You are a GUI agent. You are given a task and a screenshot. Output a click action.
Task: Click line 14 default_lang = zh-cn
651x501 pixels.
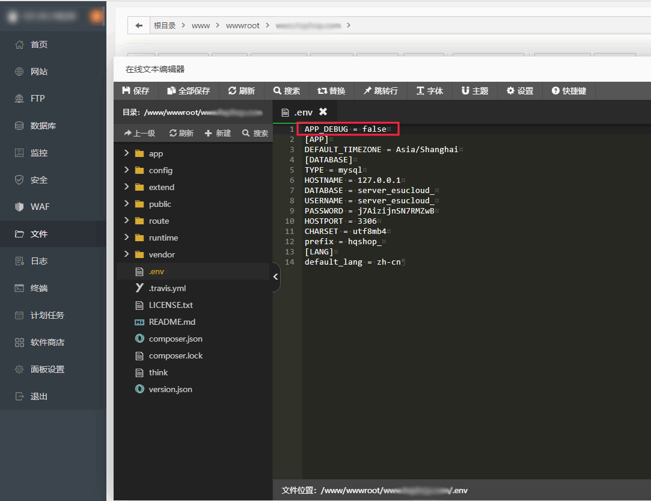352,262
